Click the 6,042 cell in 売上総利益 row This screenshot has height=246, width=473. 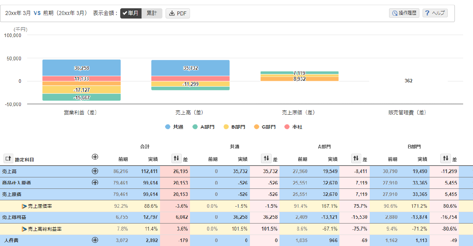pyautogui.click(x=182, y=217)
